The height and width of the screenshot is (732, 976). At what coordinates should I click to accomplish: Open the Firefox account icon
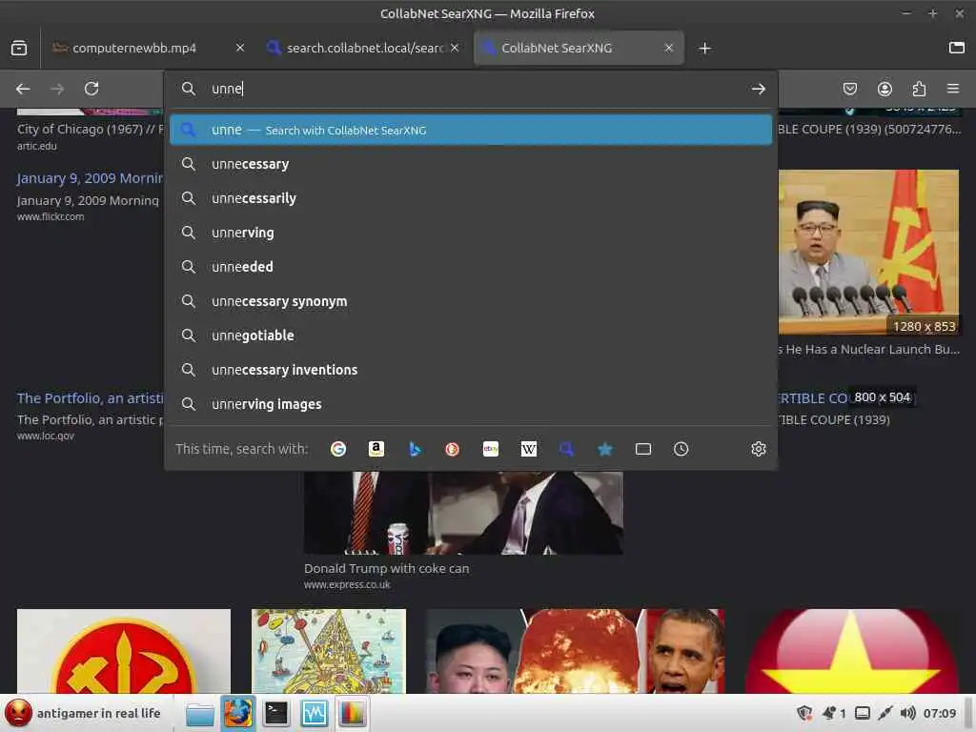pyautogui.click(x=884, y=89)
